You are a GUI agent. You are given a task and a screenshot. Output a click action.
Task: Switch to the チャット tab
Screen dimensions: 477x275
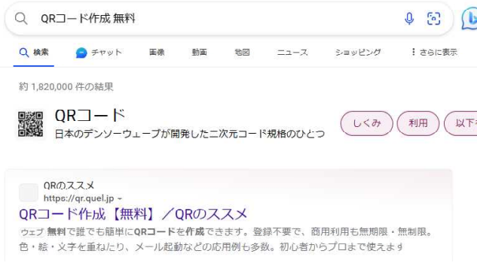[x=99, y=53]
